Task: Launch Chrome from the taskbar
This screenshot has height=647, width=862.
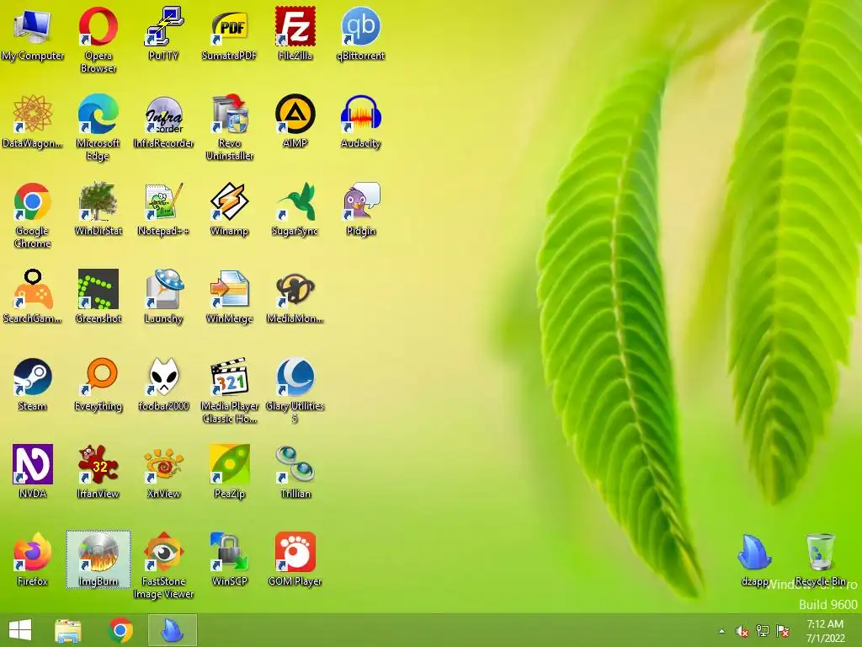Action: [120, 630]
